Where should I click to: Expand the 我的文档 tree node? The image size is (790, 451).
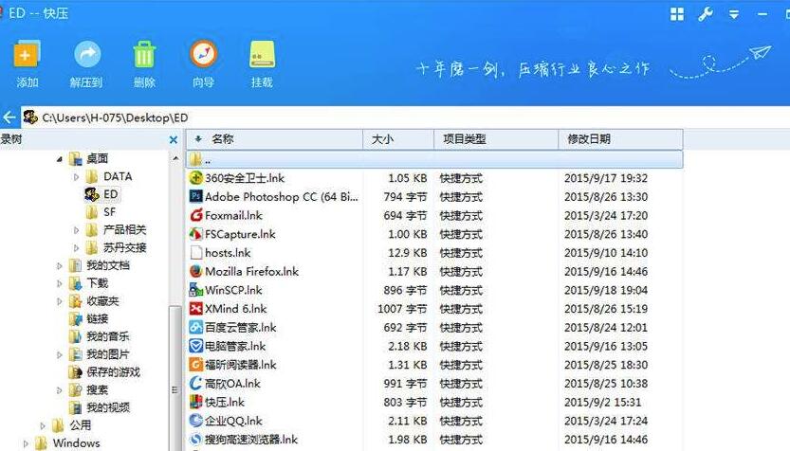pyautogui.click(x=60, y=265)
